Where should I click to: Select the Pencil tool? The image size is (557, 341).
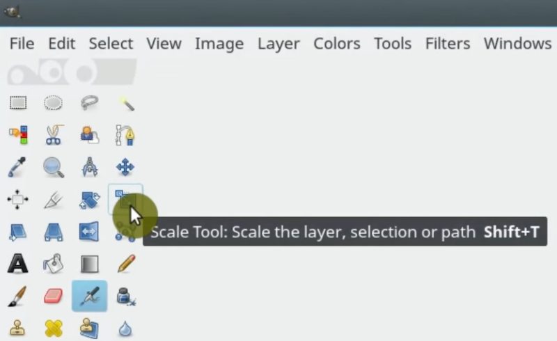point(126,263)
